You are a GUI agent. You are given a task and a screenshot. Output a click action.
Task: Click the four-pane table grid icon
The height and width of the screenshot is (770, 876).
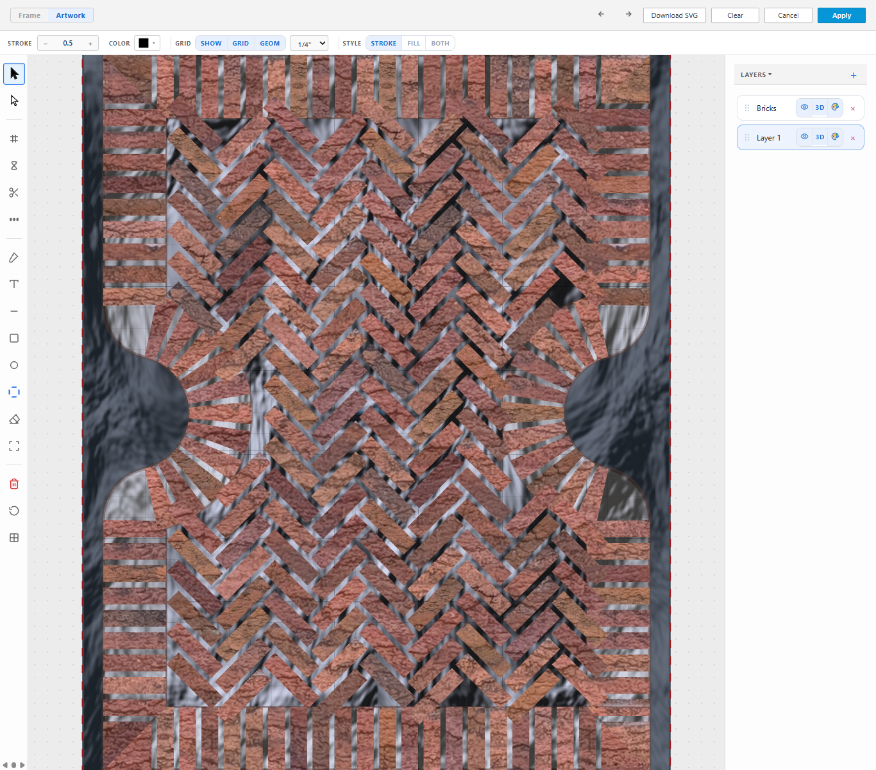point(14,538)
